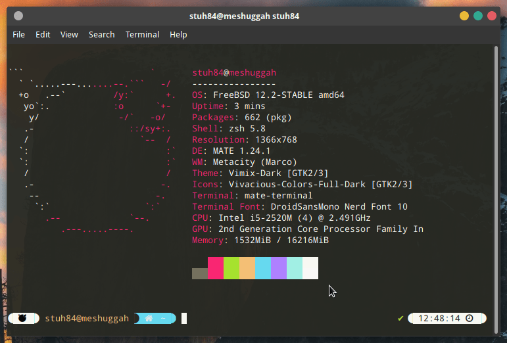Image resolution: width=507 pixels, height=343 pixels.
Task: Click the white color block
Action: pyautogui.click(x=310, y=268)
